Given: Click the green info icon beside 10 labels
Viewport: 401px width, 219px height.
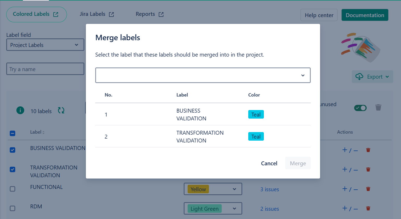Looking at the screenshot, I should 20,111.
